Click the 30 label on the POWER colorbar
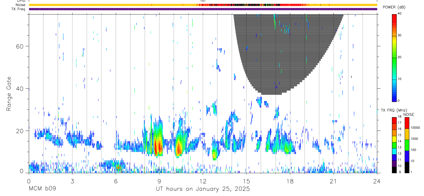Viewport: 424px width, 196px height. [x=400, y=35]
